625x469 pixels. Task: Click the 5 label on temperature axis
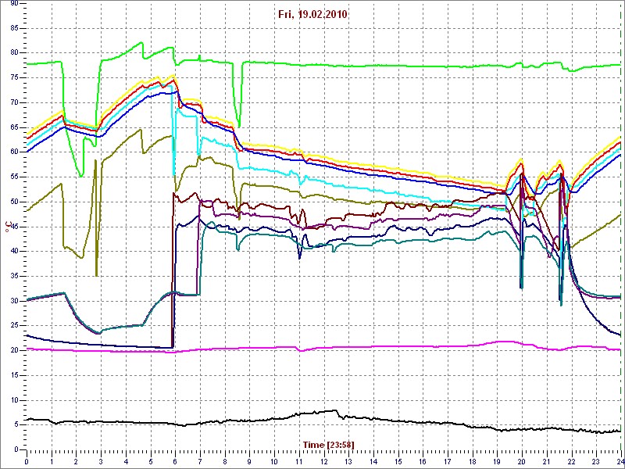pyautogui.click(x=16, y=424)
